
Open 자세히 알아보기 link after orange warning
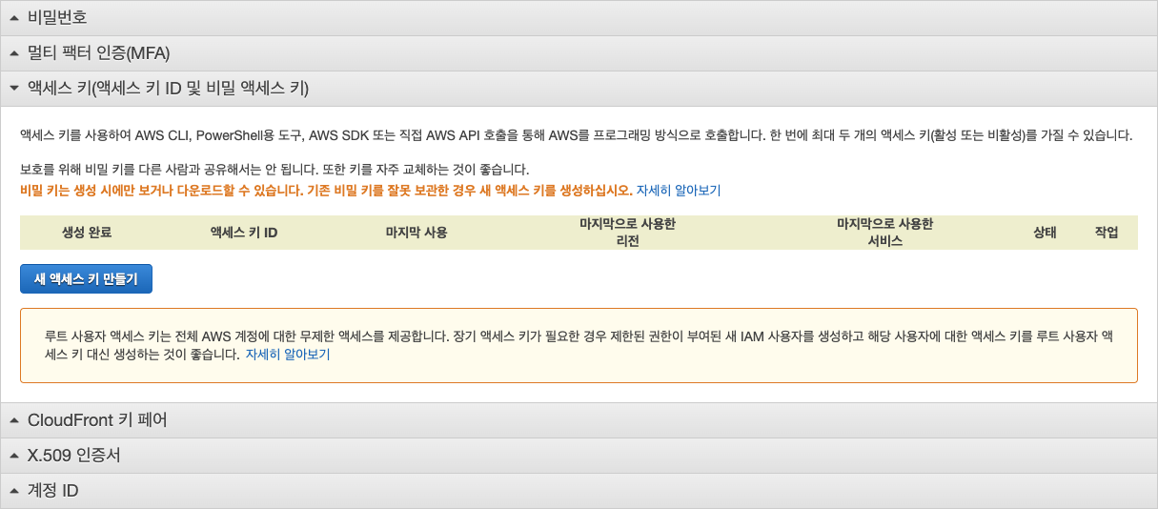679,190
